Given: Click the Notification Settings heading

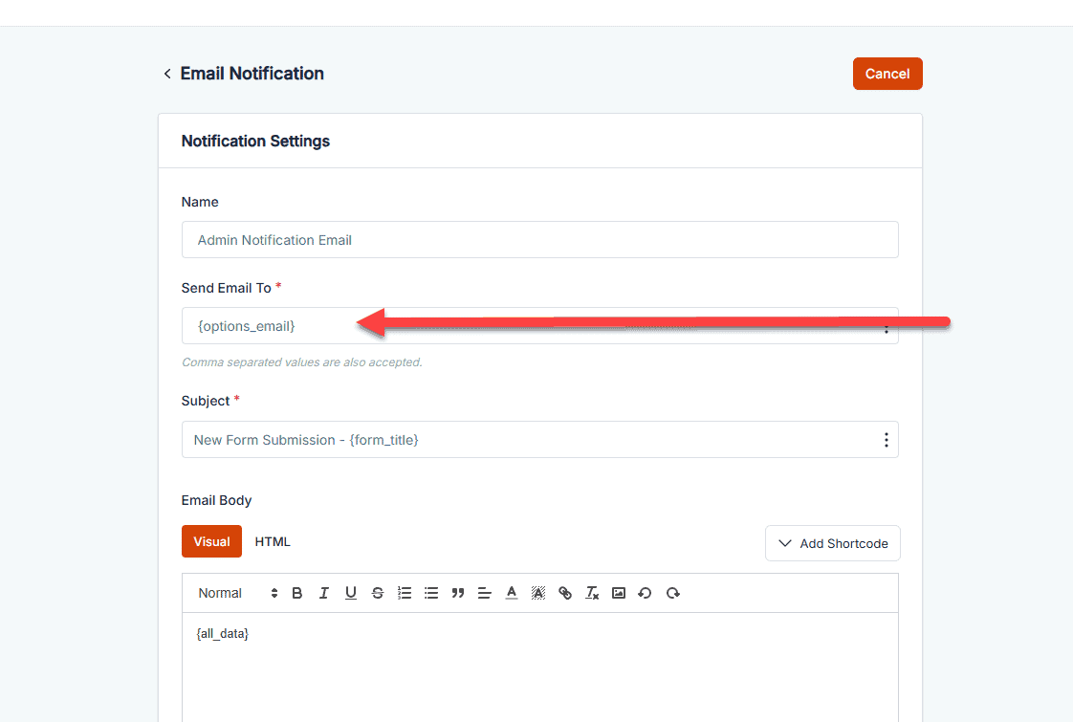Looking at the screenshot, I should tap(255, 141).
